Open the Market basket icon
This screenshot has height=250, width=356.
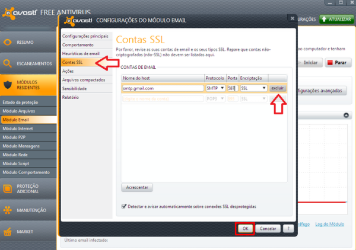(x=8, y=232)
